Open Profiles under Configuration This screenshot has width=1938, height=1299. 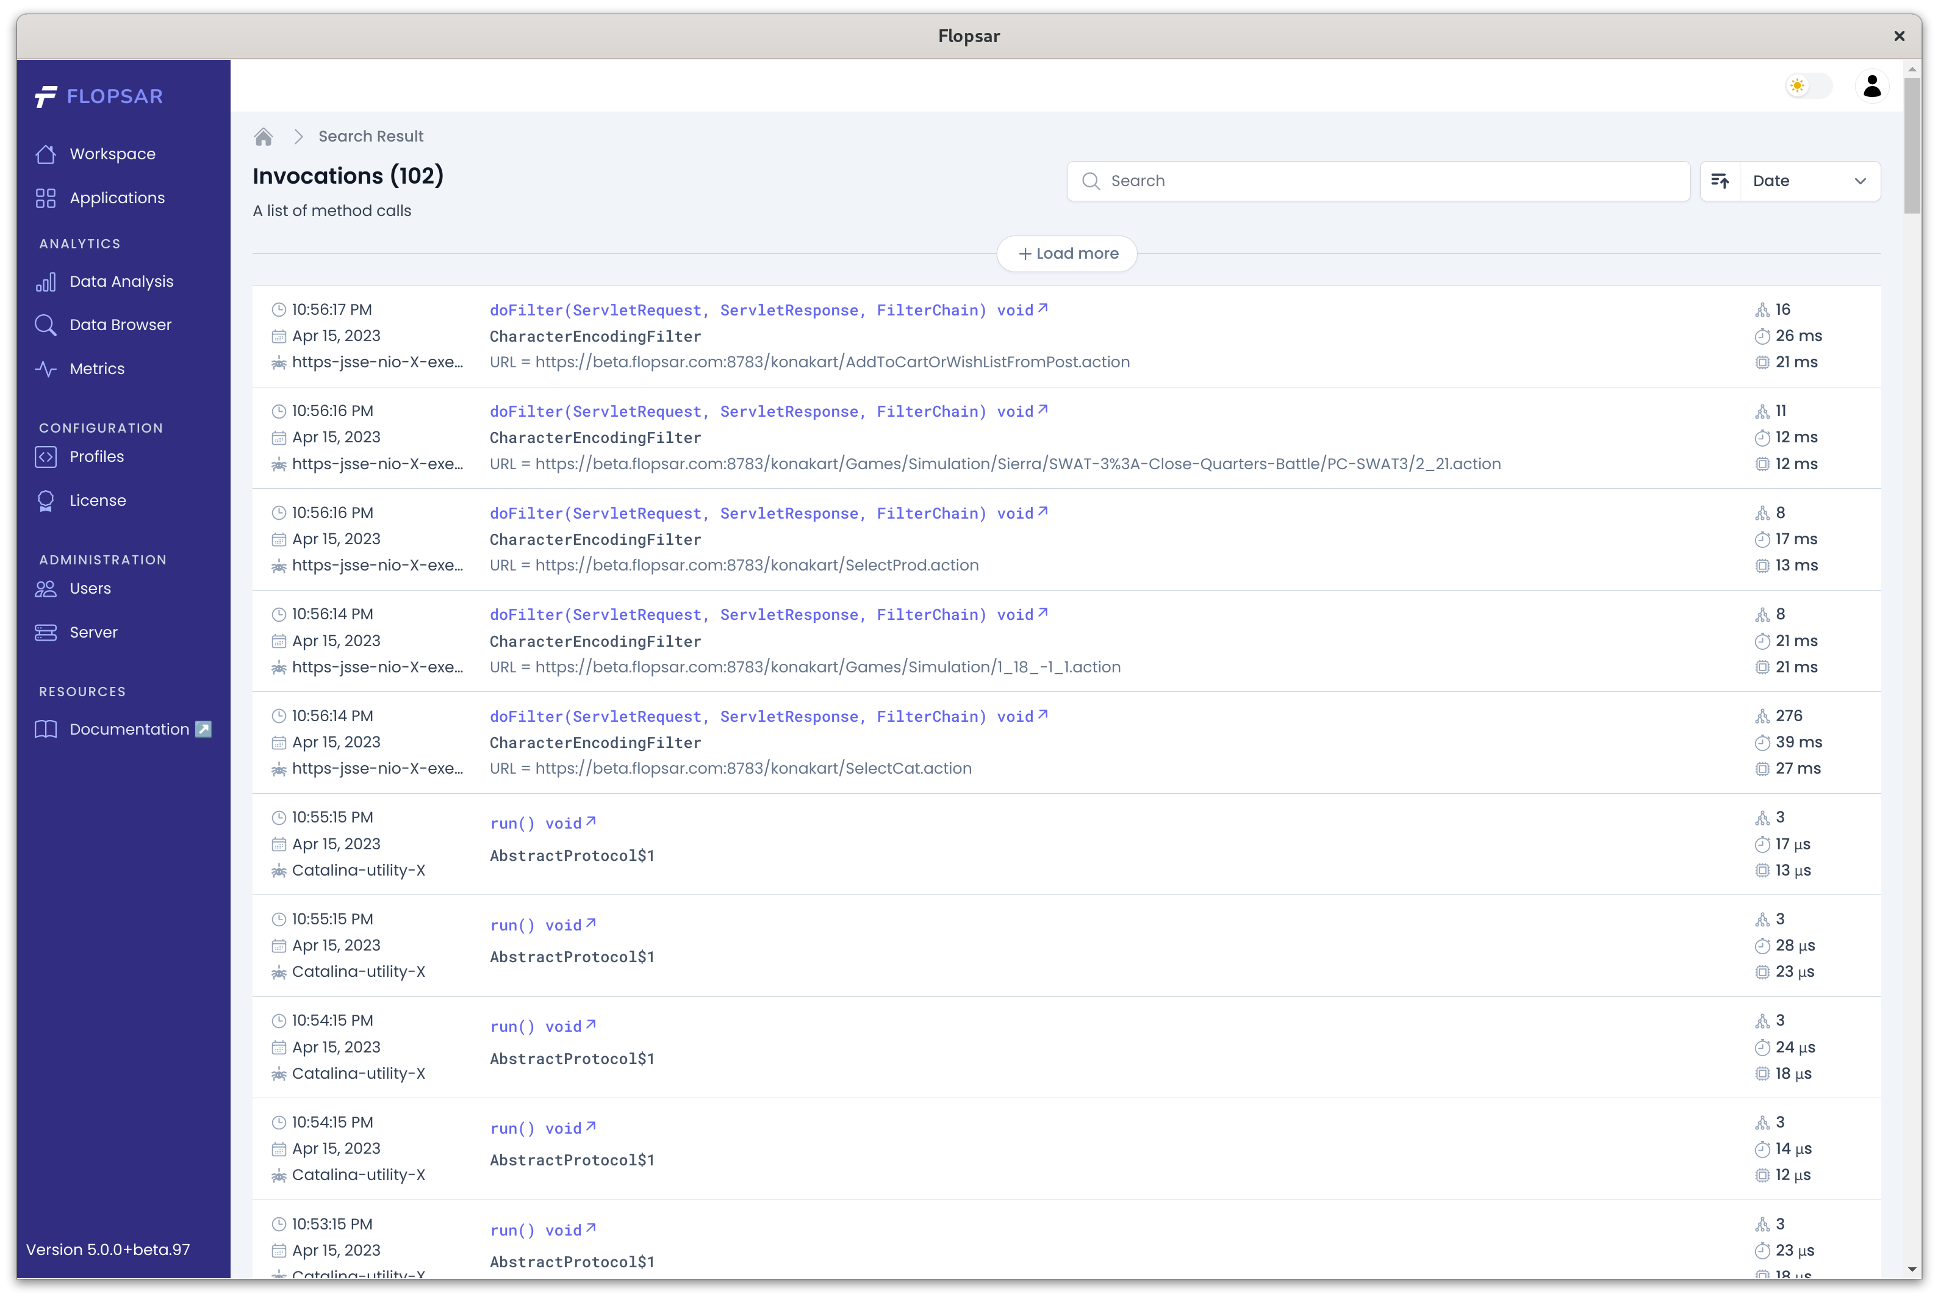click(96, 457)
